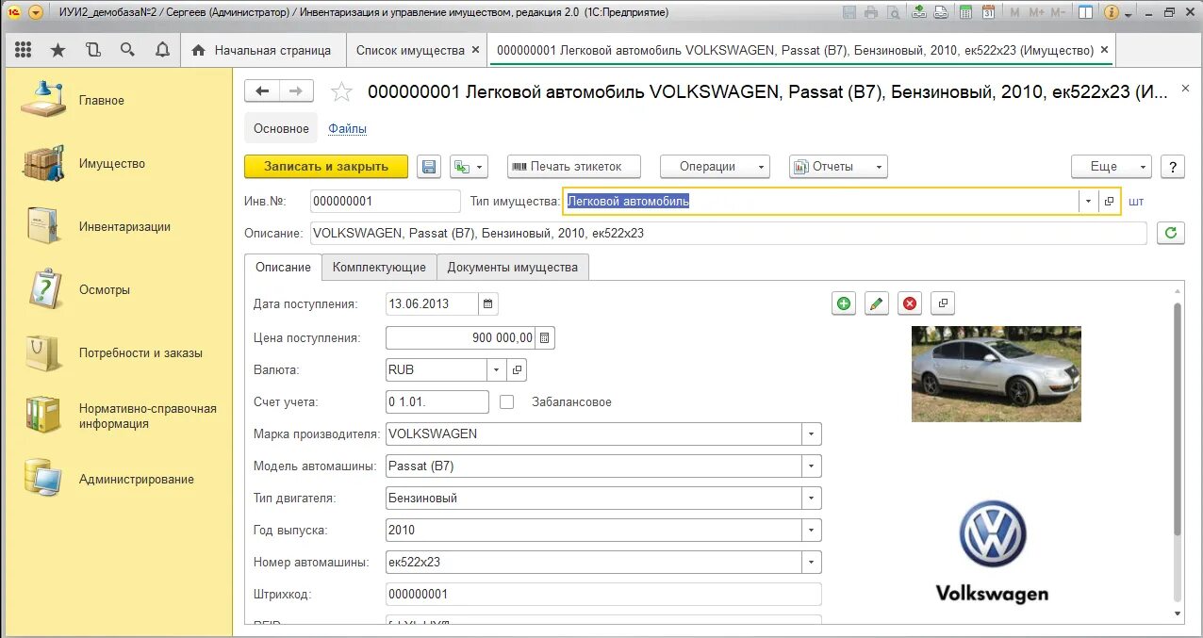Screen dimensions: 1203x638
Task: Expand the Валюта dropdown arrow
Action: 497,370
